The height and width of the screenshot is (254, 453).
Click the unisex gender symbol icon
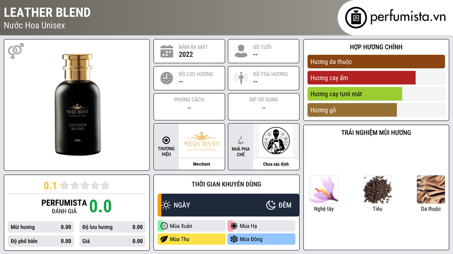[16, 51]
